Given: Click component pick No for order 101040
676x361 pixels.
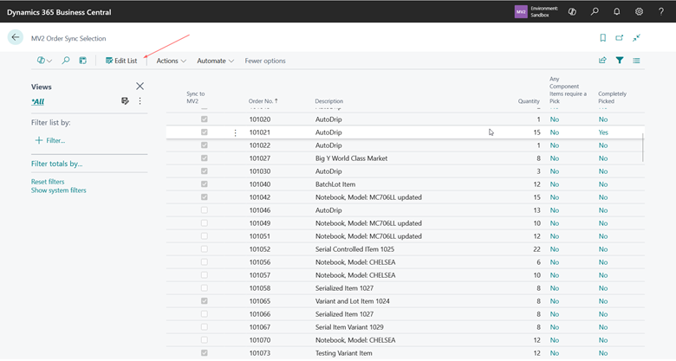Looking at the screenshot, I should click(555, 184).
